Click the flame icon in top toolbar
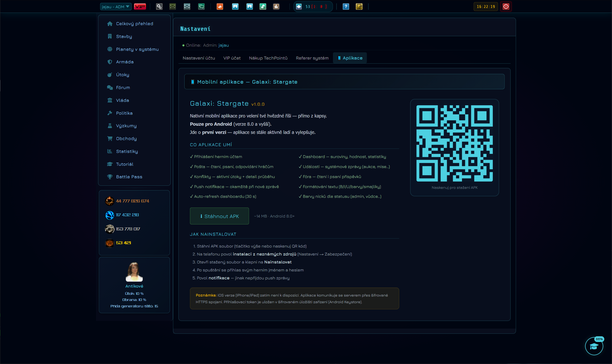612x364 pixels. [x=220, y=7]
